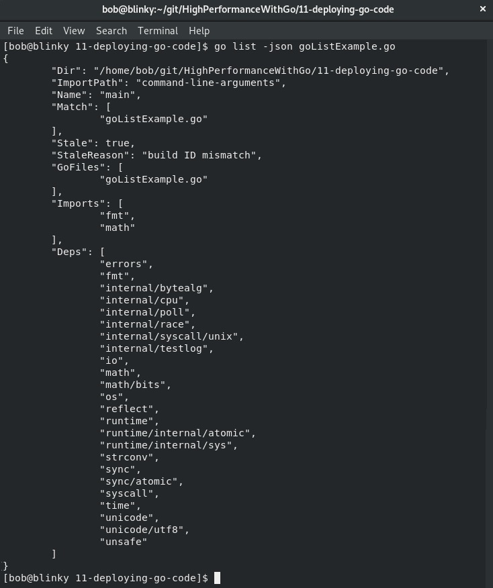
Task: Click the "StaleReason" build ID mismatch line
Action: tap(156, 155)
